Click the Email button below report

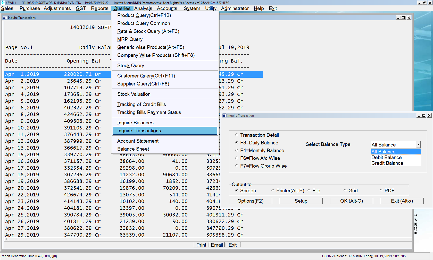pos(217,245)
